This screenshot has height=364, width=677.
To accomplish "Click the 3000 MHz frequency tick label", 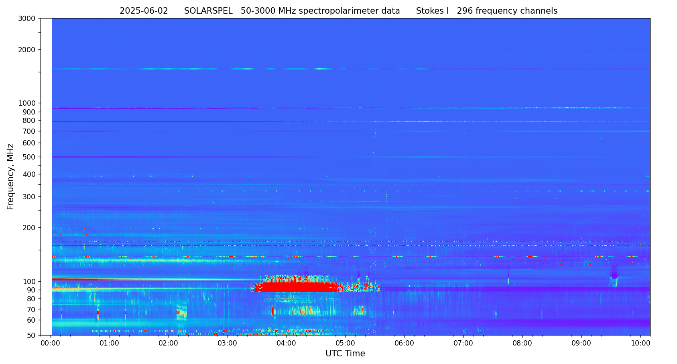I will click(x=27, y=18).
